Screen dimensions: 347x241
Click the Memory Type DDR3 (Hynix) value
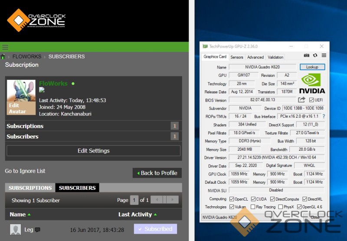pos(250,141)
